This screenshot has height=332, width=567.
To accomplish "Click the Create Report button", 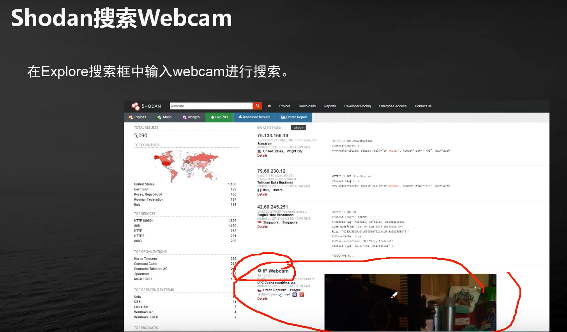I will pos(294,117).
